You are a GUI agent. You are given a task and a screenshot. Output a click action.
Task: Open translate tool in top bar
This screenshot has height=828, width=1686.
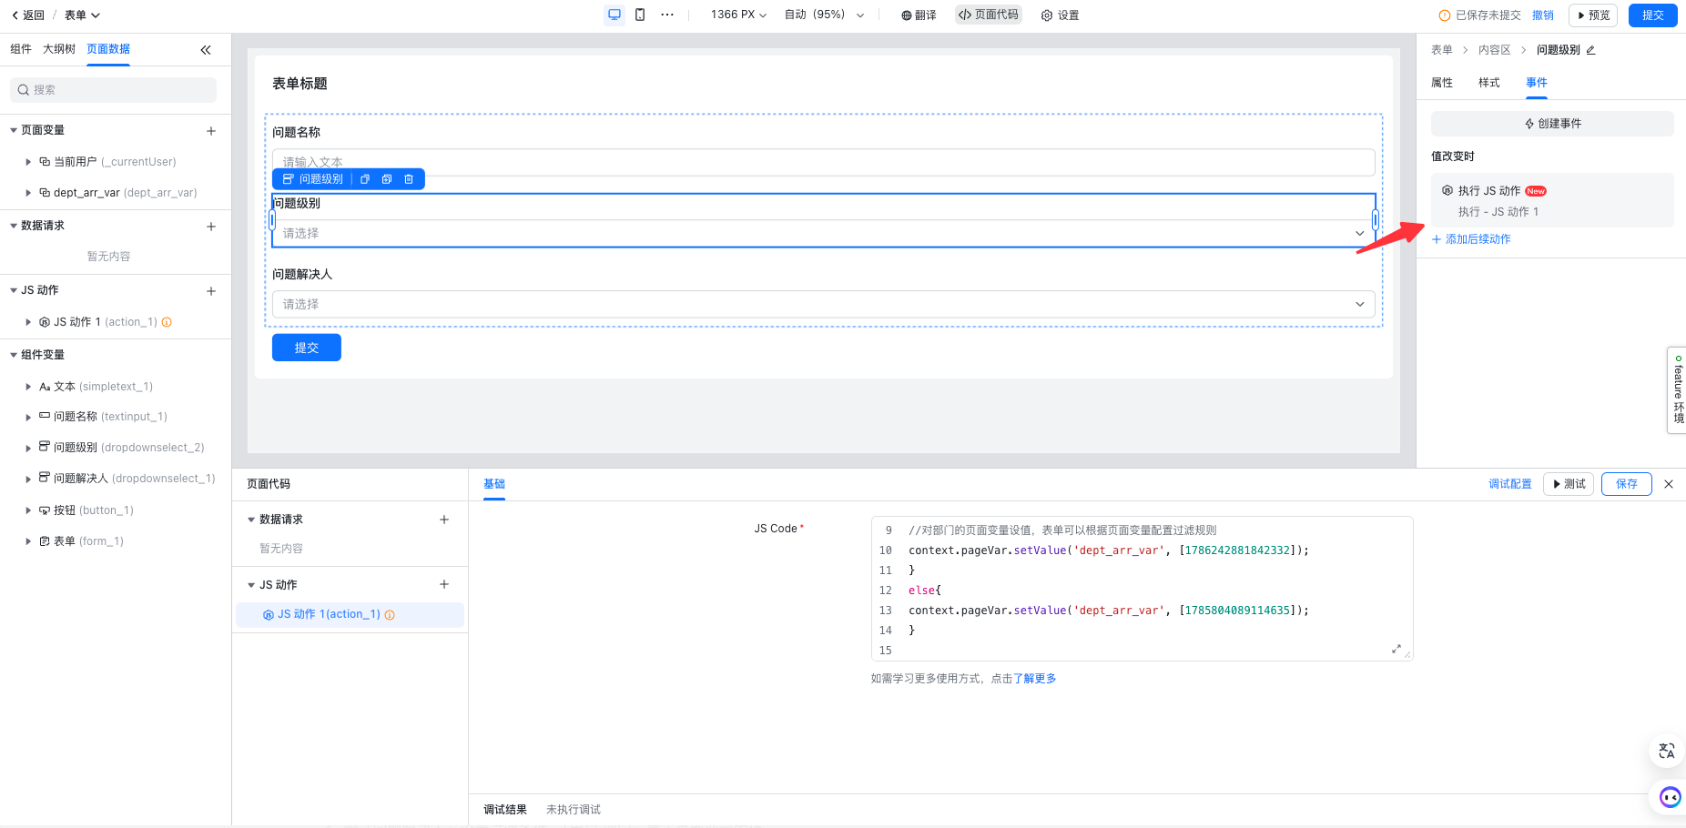click(x=919, y=15)
